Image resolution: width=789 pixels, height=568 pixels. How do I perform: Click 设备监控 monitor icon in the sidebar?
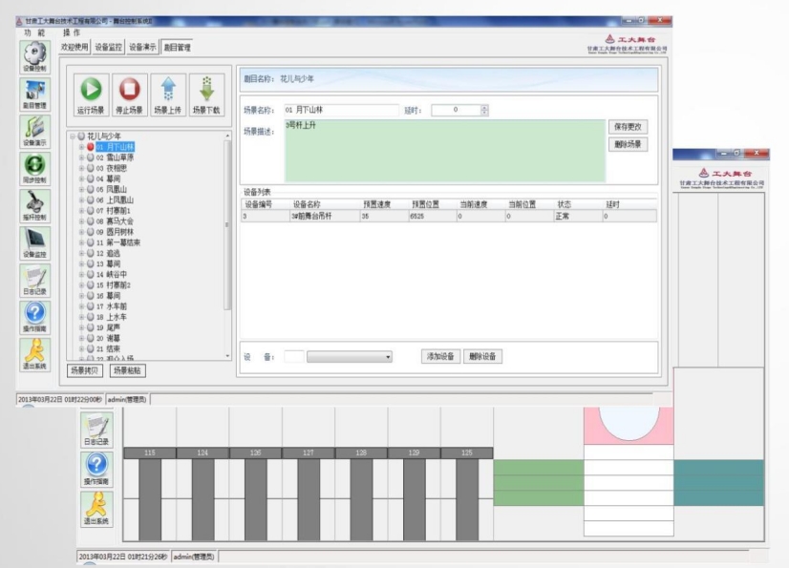(33, 242)
